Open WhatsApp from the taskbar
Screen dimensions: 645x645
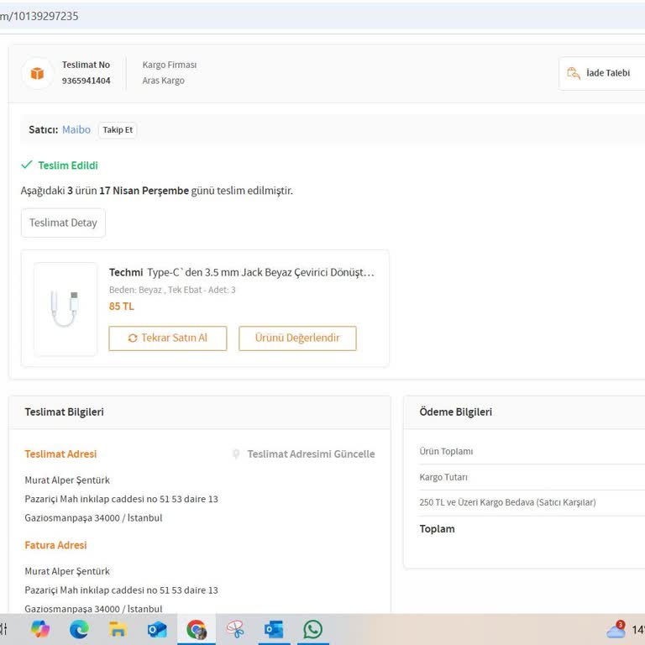coord(312,629)
